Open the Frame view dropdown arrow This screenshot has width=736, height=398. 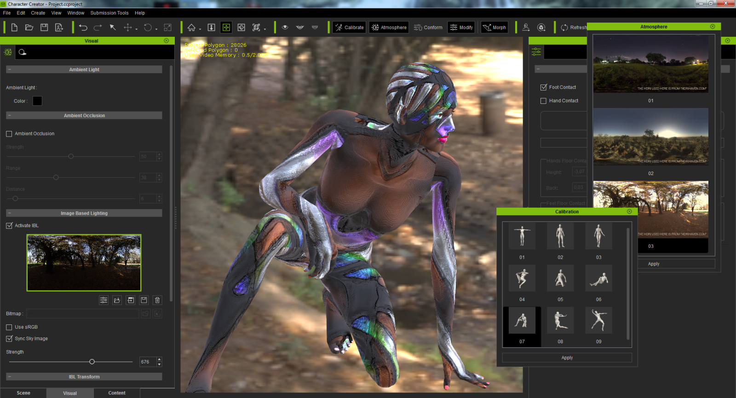tap(265, 29)
